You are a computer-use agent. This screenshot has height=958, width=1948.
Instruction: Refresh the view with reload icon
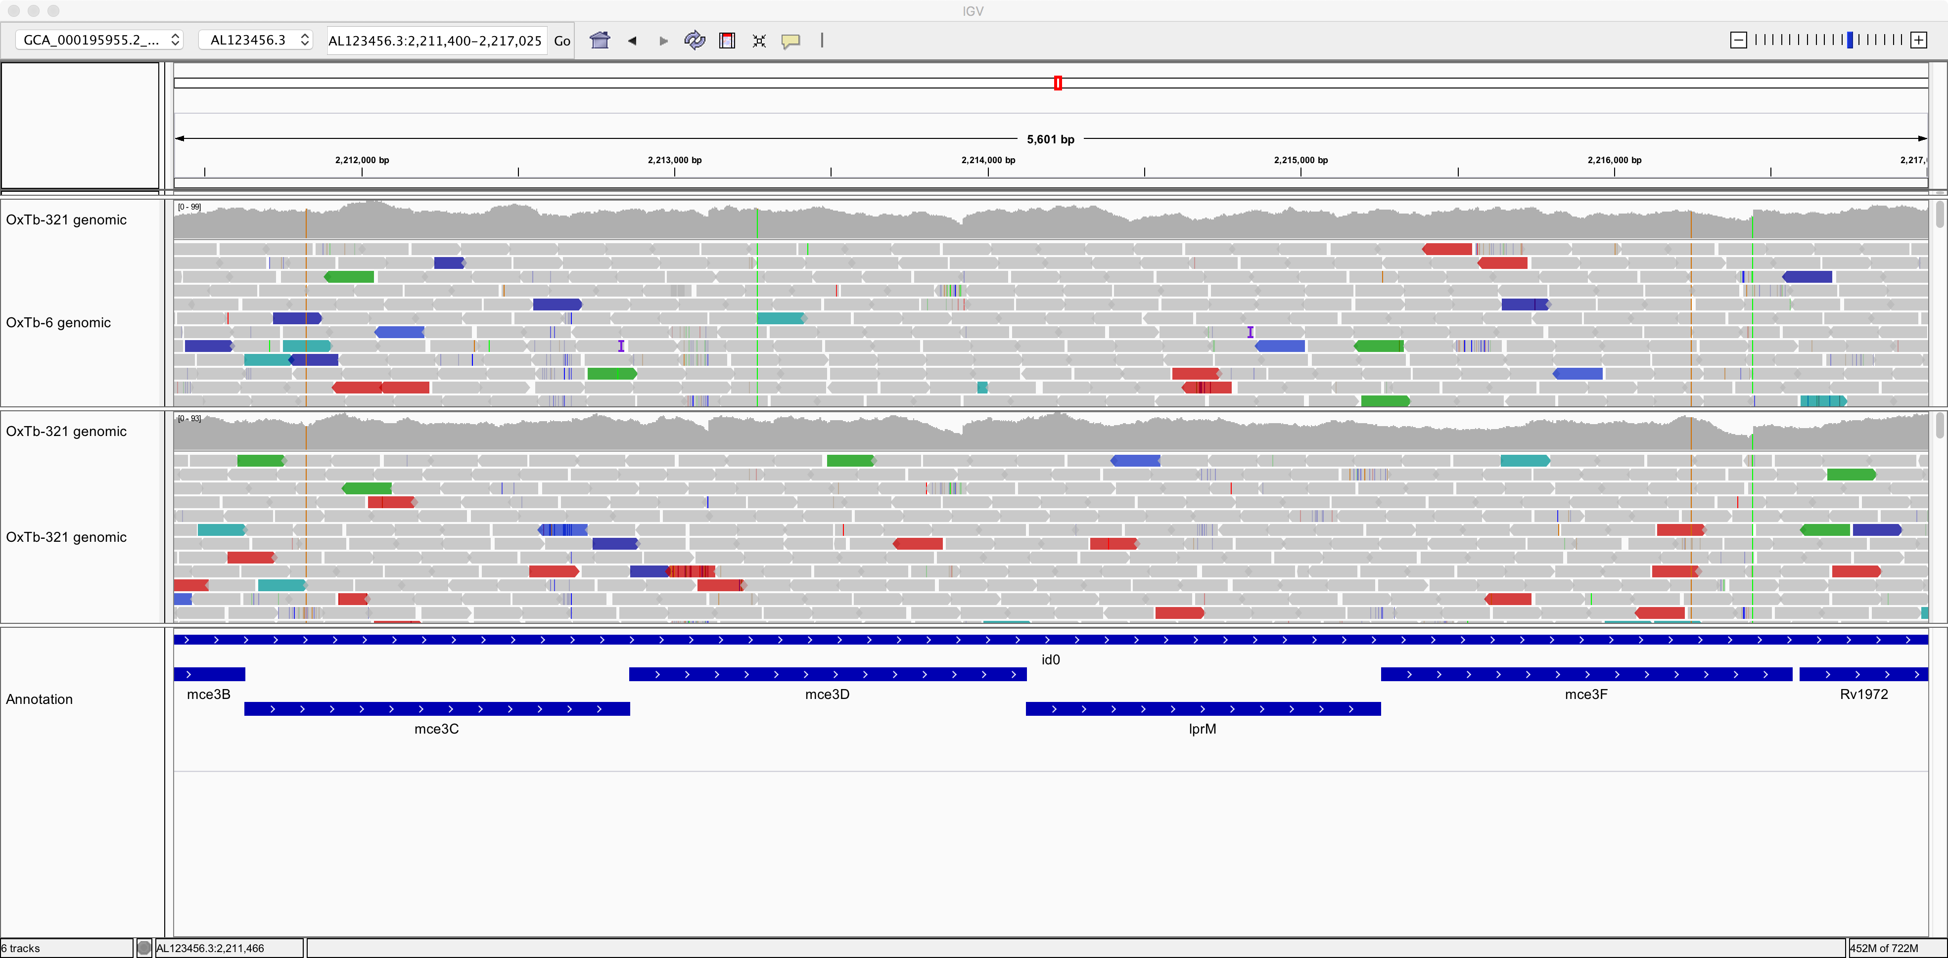pos(694,40)
